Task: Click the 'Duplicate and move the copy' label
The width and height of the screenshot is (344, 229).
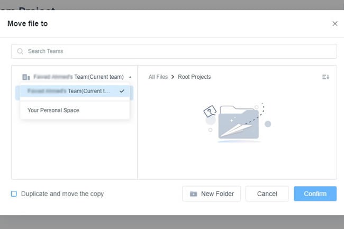Action: pyautogui.click(x=62, y=194)
